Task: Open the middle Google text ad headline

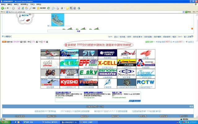Action: 93,92
